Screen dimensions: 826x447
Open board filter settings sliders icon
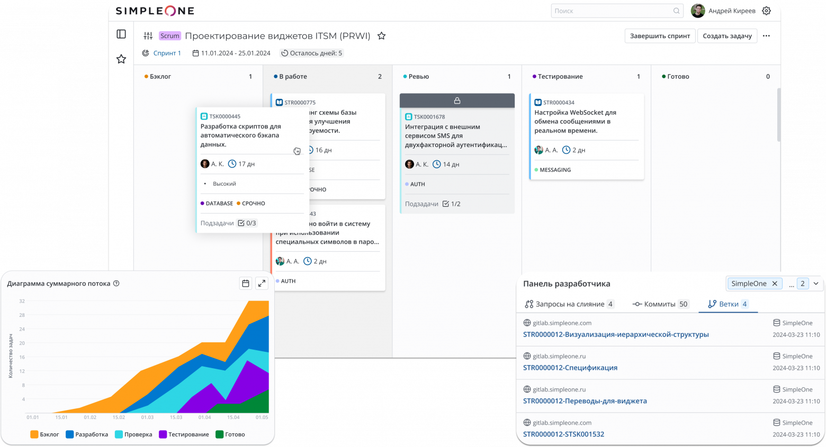point(148,36)
